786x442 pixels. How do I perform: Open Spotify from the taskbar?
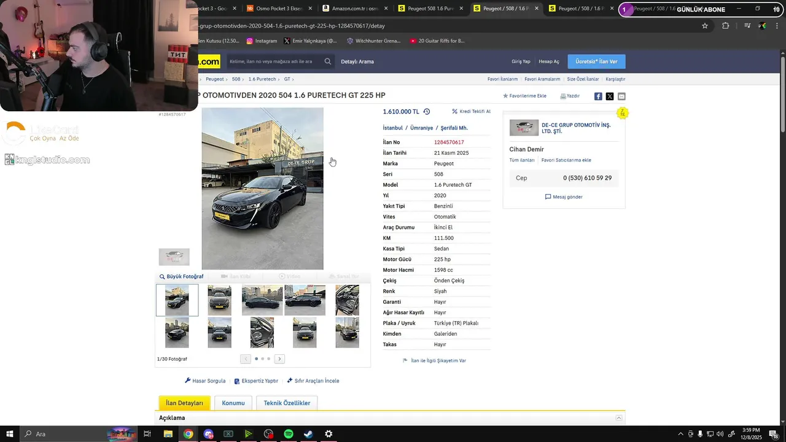(x=289, y=434)
